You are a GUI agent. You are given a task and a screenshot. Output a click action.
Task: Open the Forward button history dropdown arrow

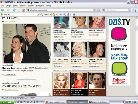(11, 10)
